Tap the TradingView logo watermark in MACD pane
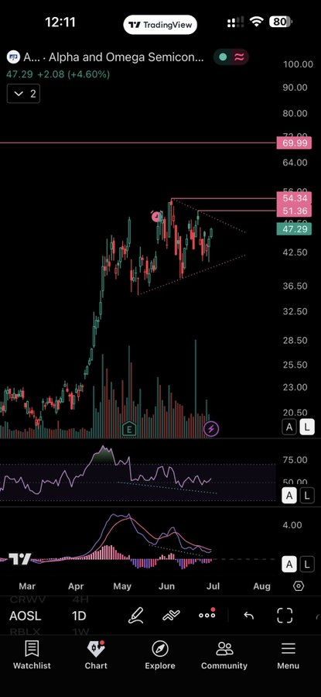Viewport: 321px width, 697px height. 20,558
